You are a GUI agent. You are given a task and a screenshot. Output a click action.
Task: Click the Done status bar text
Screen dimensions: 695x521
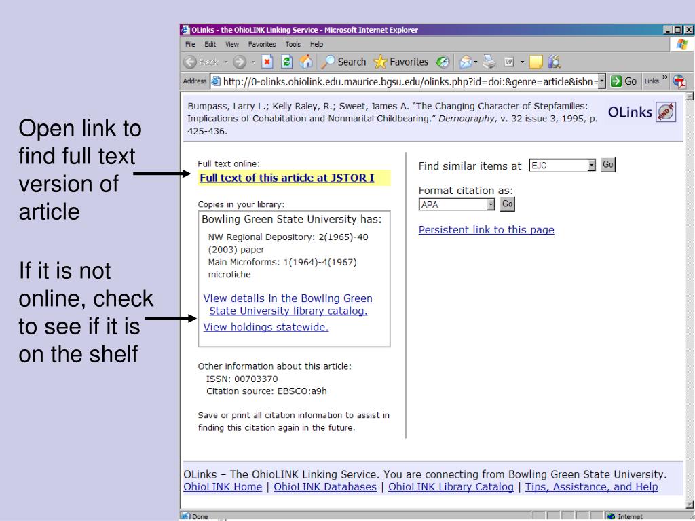[200, 516]
